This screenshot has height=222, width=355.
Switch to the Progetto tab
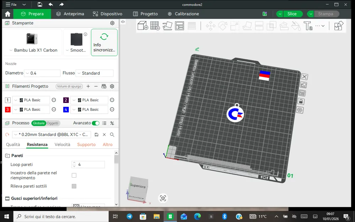pos(145,14)
